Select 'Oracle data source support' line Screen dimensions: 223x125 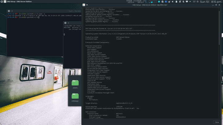[x=97, y=72]
